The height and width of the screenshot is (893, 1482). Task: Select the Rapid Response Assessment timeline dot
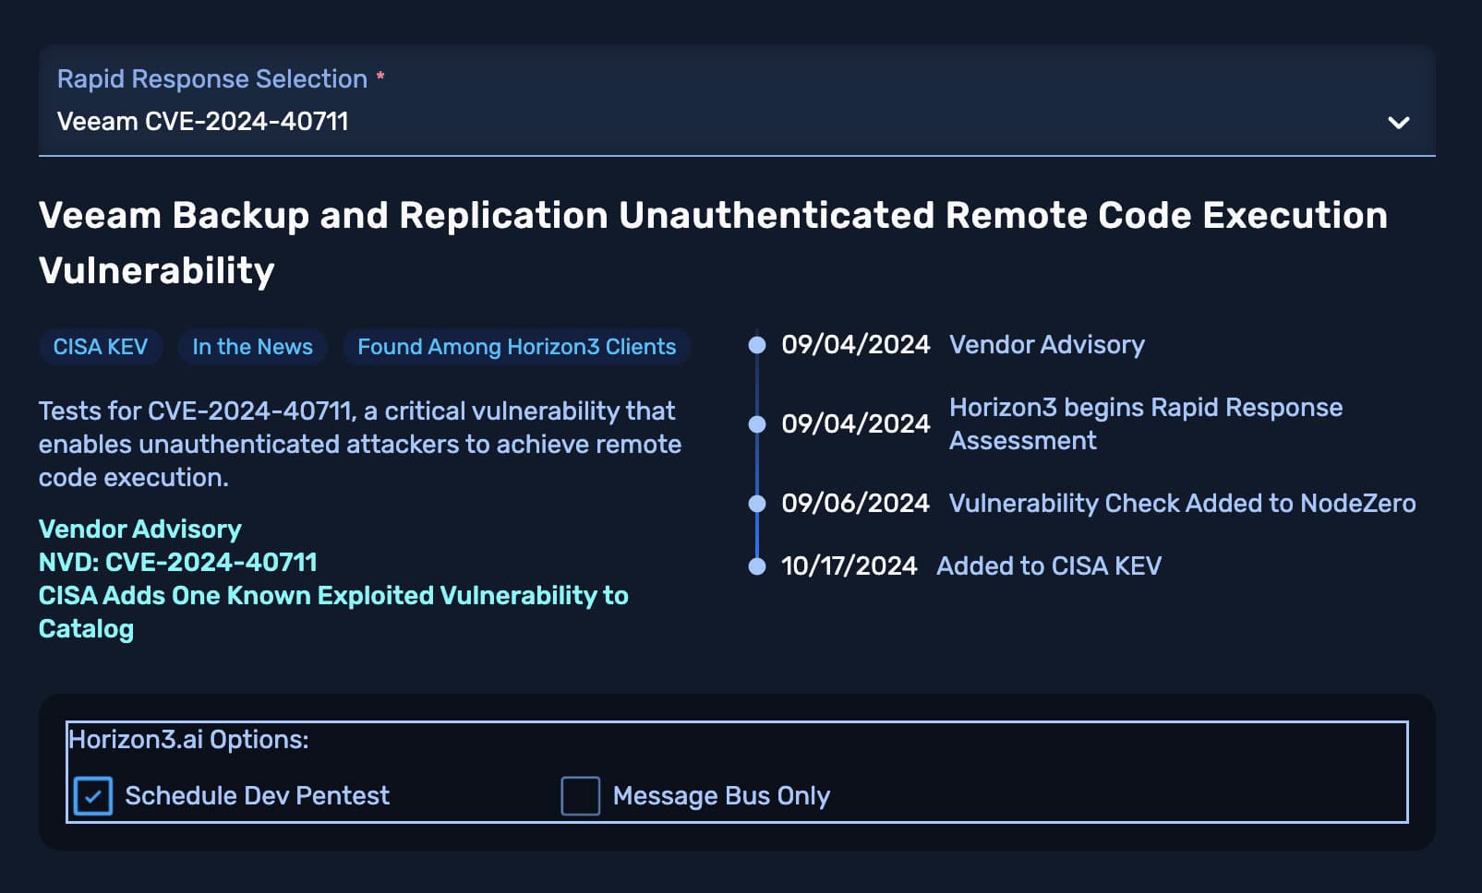coord(757,424)
